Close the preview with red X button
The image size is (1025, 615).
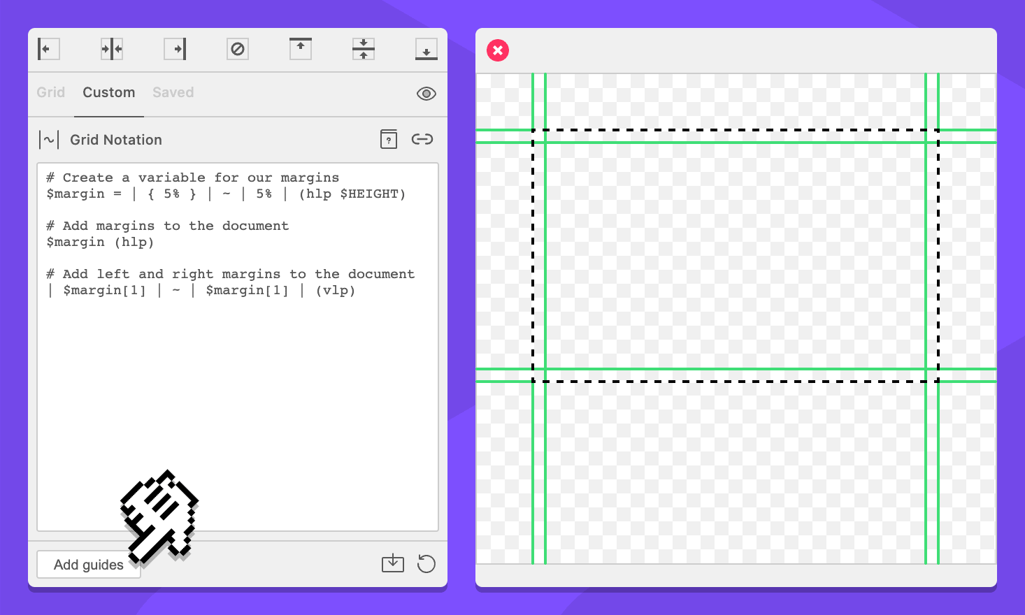[498, 50]
